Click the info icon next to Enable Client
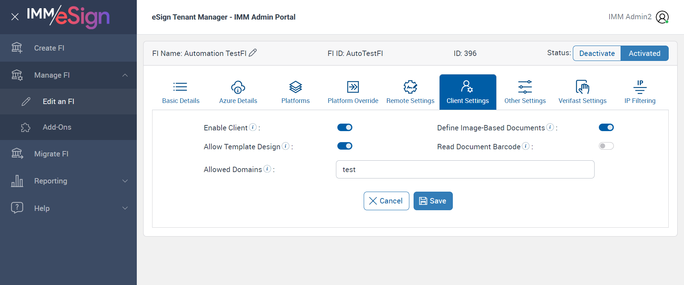Viewport: 684px width, 285px height. pyautogui.click(x=253, y=127)
